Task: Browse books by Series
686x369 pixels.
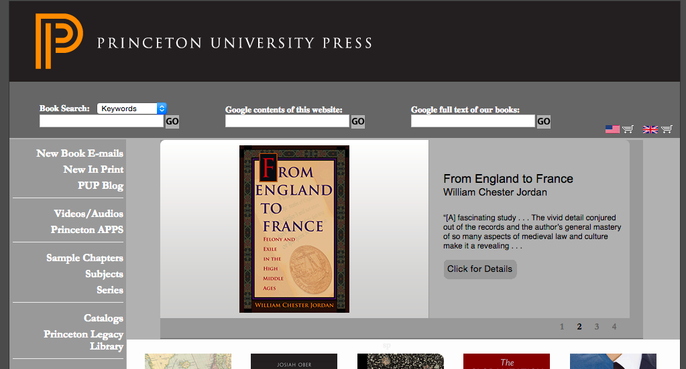Action: click(110, 290)
